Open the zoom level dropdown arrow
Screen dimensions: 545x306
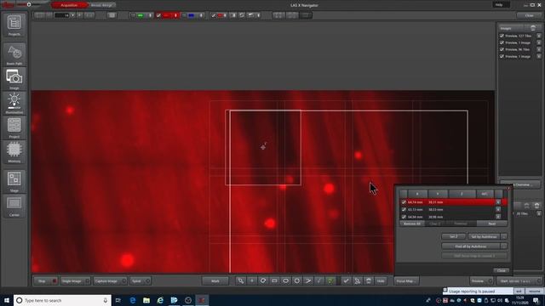(x=72, y=15)
